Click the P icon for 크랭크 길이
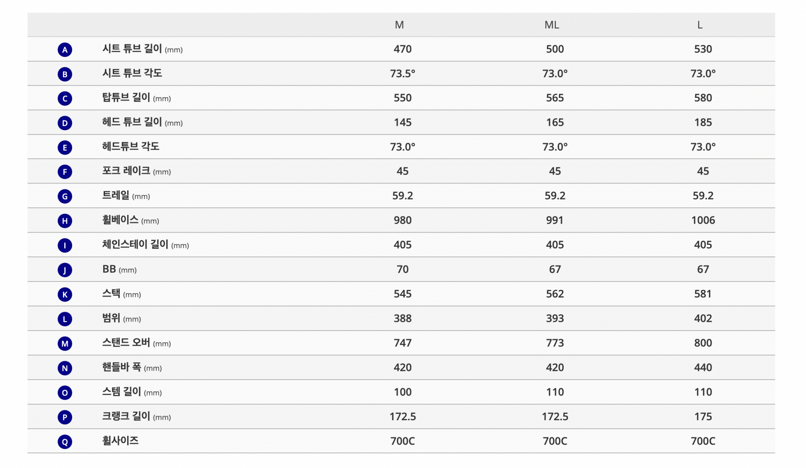This screenshot has width=806, height=468. (x=65, y=417)
